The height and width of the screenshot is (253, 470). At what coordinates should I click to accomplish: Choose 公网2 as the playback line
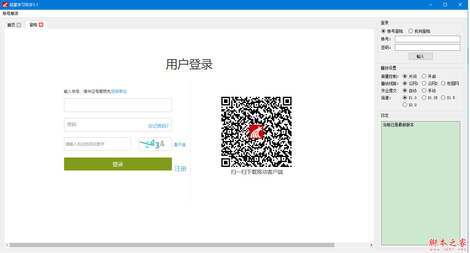pyautogui.click(x=430, y=83)
